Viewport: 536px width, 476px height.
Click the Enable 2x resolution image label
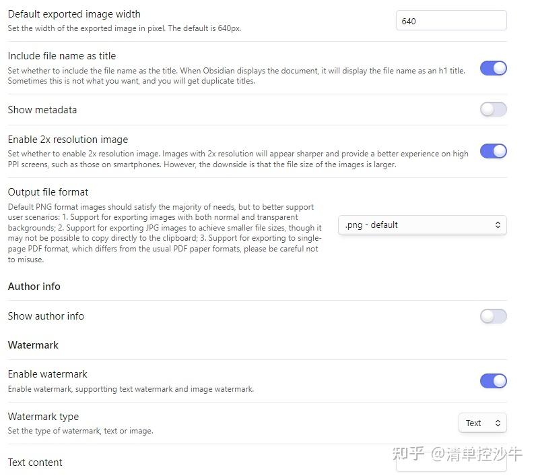(x=67, y=140)
